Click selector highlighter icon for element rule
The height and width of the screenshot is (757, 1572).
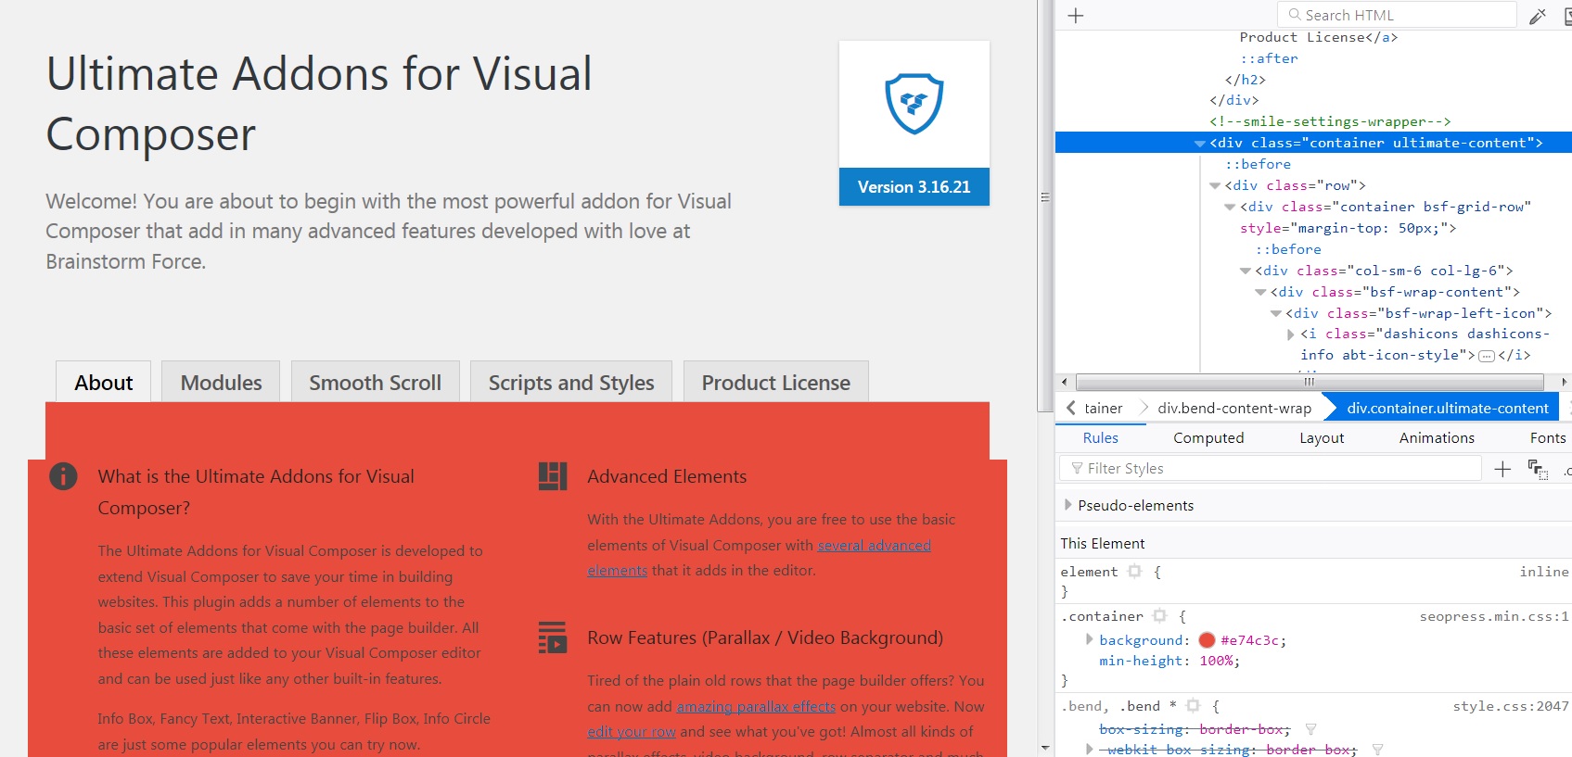[x=1134, y=572]
